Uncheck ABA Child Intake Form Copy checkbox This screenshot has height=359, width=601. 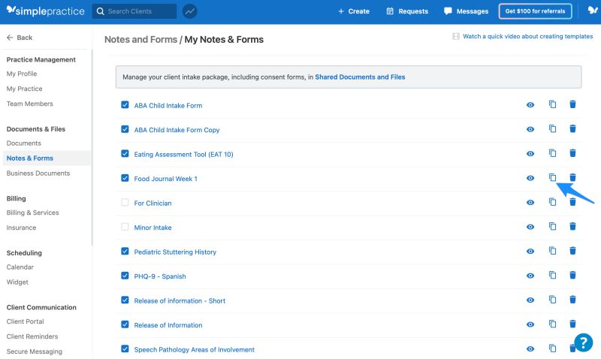(x=125, y=129)
